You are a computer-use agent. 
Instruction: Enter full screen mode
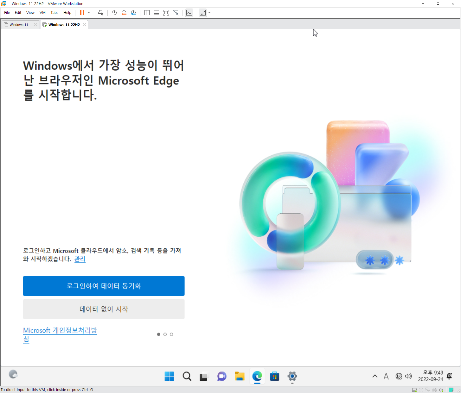coord(166,13)
